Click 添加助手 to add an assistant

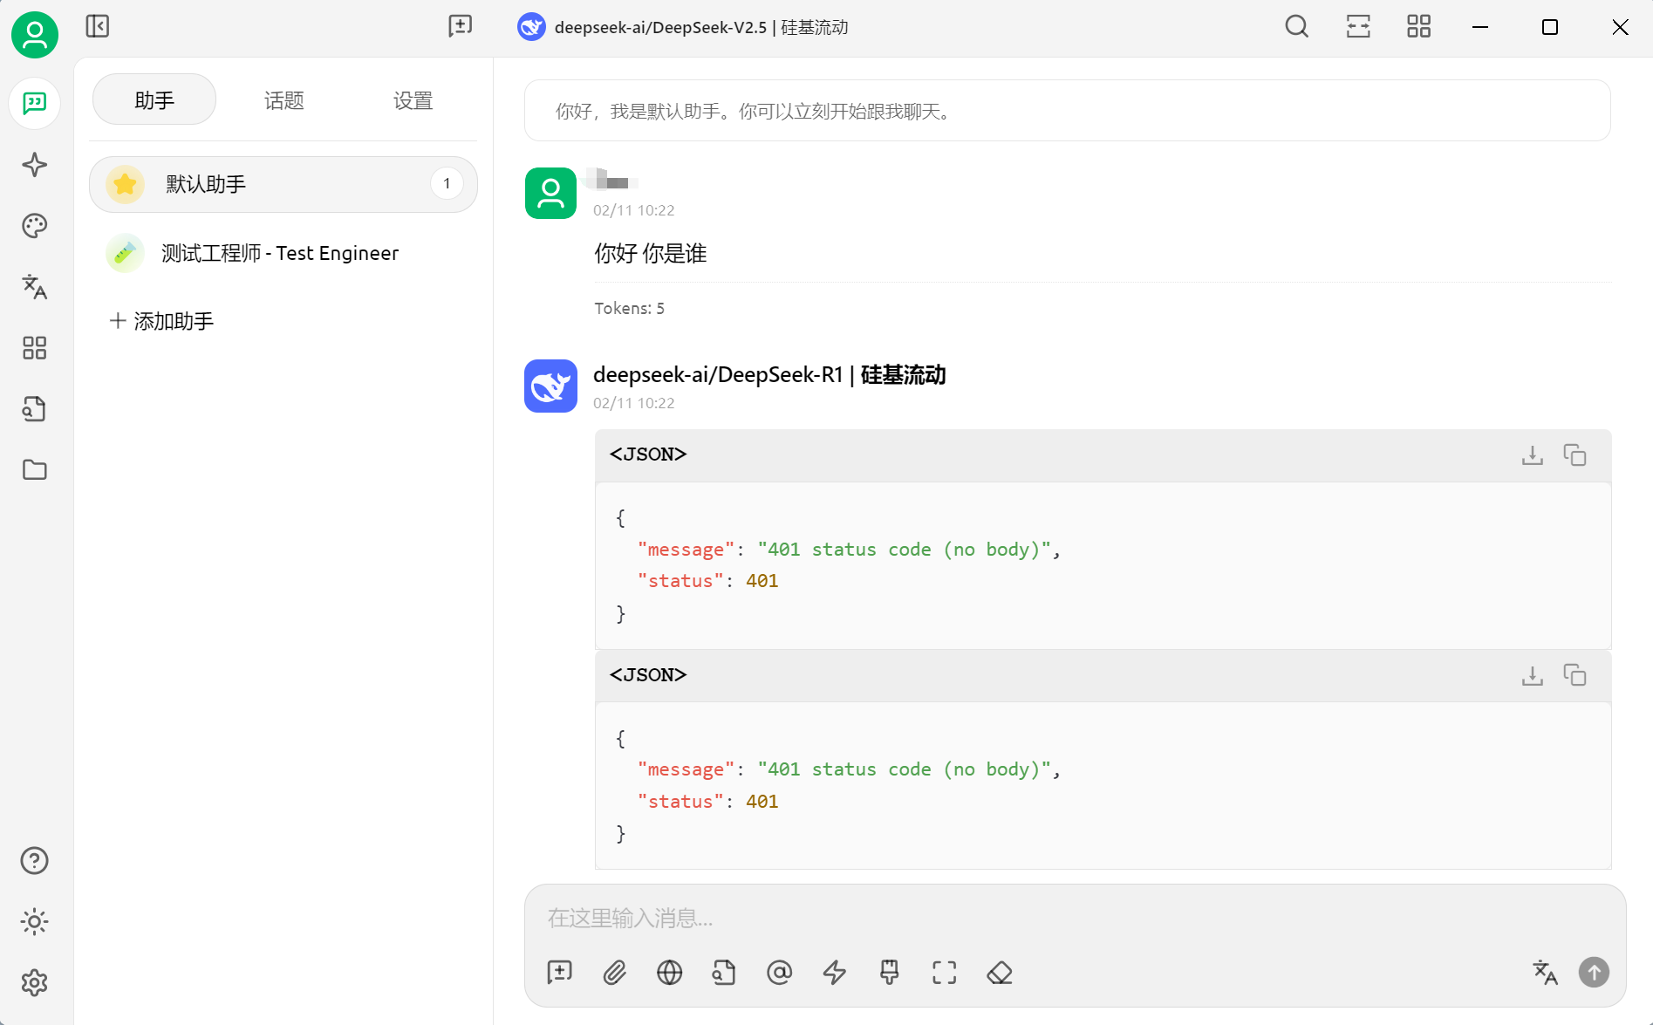[162, 321]
